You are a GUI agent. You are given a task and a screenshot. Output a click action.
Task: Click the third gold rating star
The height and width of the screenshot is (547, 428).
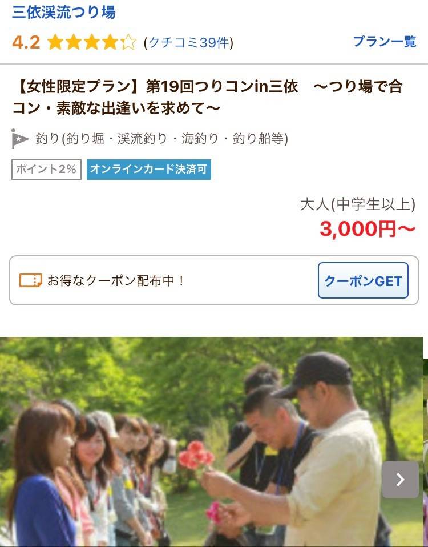click(x=92, y=43)
